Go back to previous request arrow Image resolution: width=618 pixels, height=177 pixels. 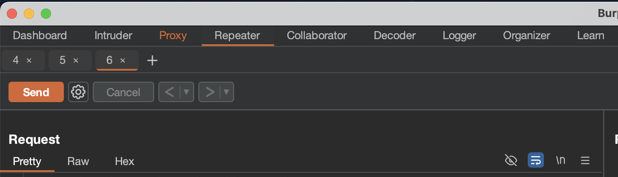pos(169,92)
